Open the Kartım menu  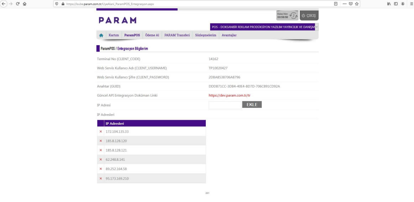point(114,35)
